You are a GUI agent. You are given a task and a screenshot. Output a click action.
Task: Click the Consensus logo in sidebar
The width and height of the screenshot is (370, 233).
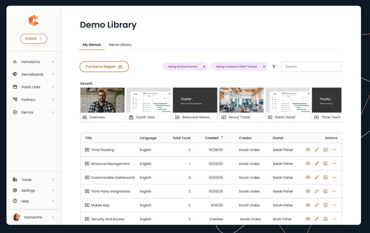33,20
